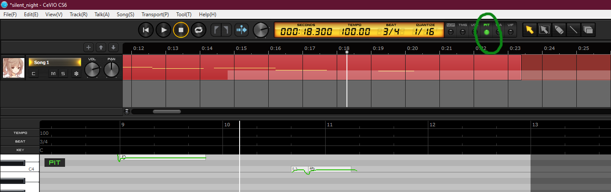Move track up with up arrow
The height and width of the screenshot is (192, 611).
(101, 47)
